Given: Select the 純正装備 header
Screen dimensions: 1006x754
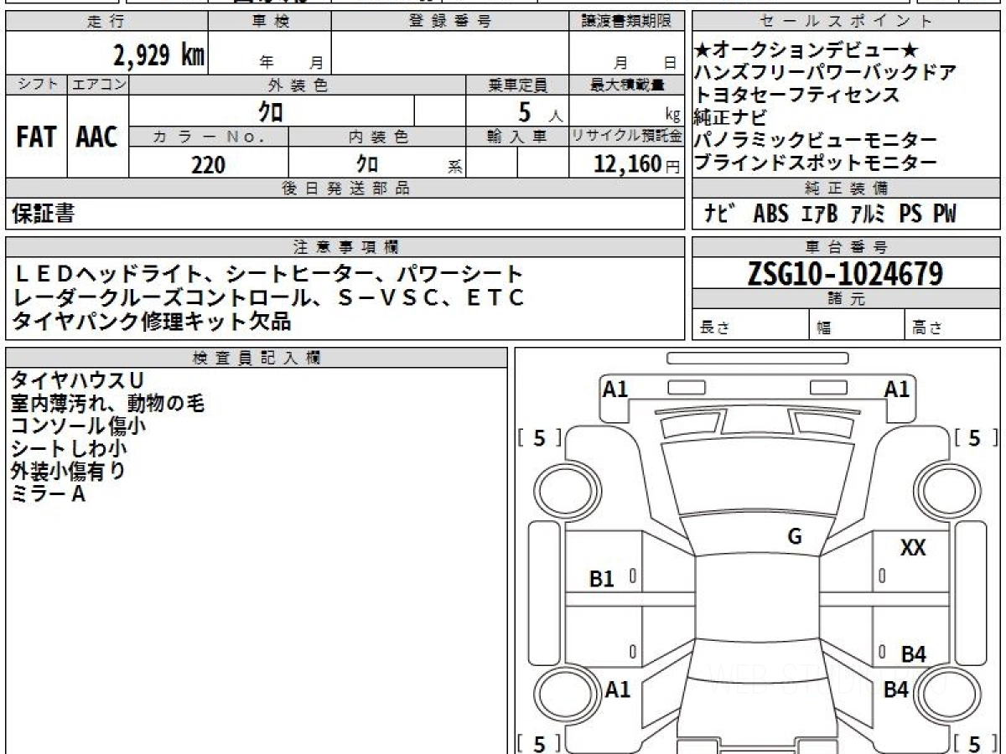Looking at the screenshot, I should 846,188.
